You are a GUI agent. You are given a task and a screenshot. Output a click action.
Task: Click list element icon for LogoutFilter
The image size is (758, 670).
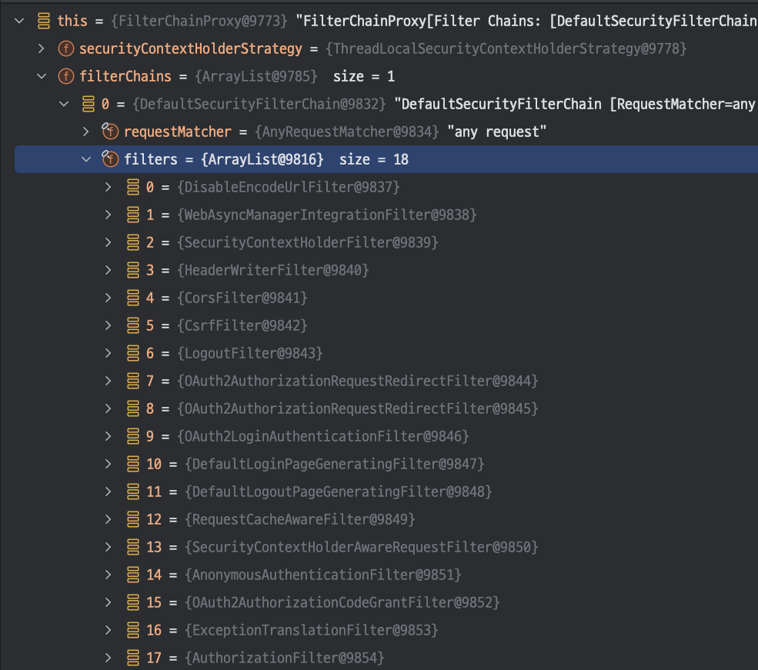(133, 353)
